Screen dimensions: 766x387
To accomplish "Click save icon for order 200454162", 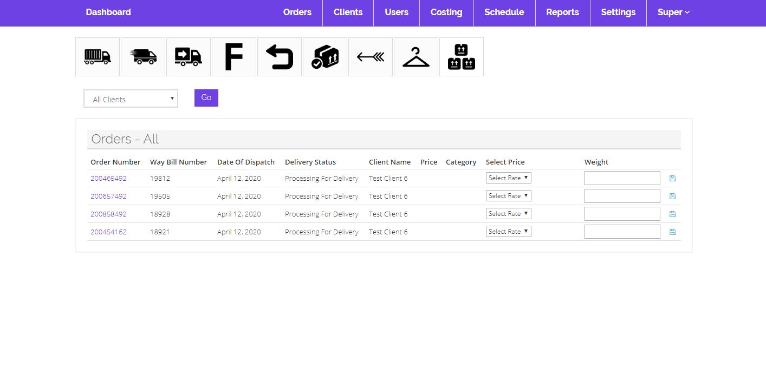I will pos(673,232).
